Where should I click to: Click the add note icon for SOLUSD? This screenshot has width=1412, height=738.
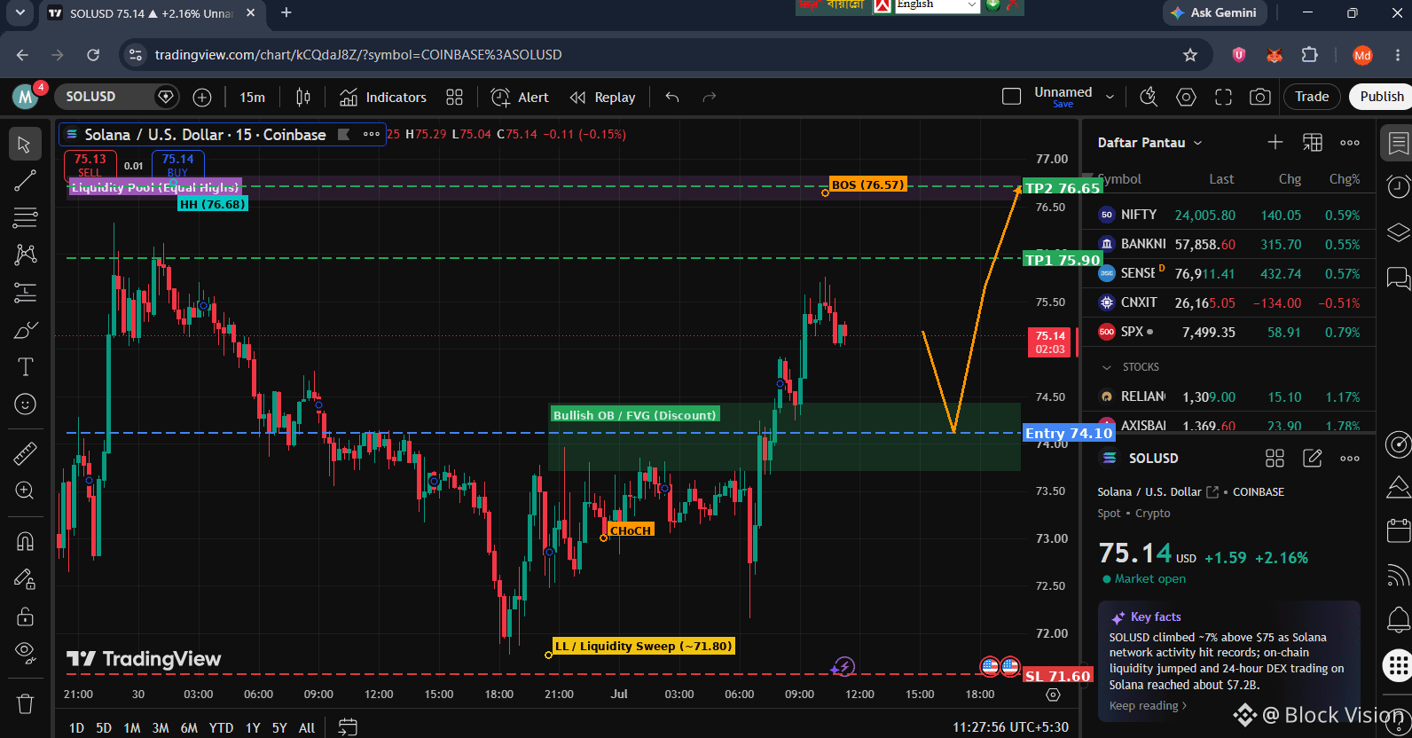tap(1312, 458)
